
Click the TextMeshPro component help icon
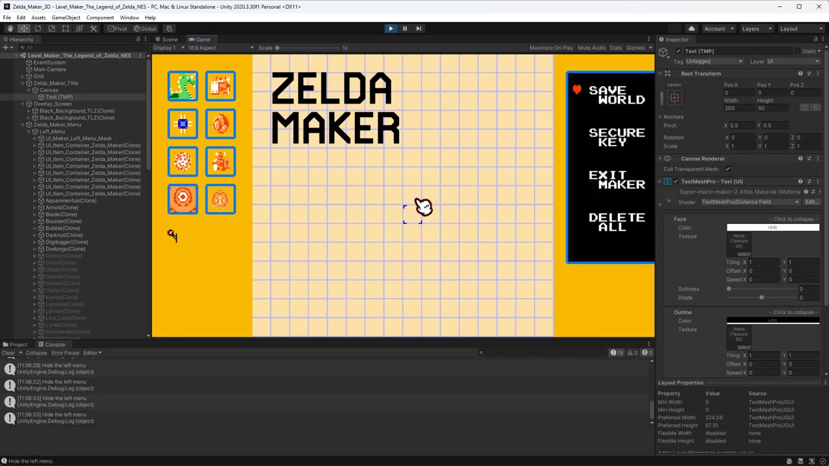801,181
